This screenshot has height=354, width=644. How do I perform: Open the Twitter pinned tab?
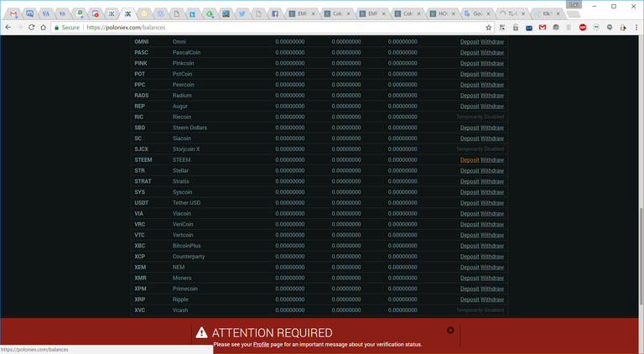[241, 13]
